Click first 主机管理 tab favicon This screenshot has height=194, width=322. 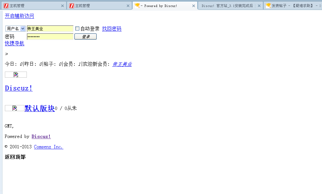coord(6,6)
